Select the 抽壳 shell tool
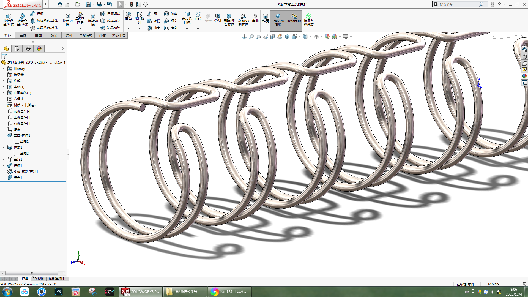The height and width of the screenshot is (297, 528). coord(154,28)
